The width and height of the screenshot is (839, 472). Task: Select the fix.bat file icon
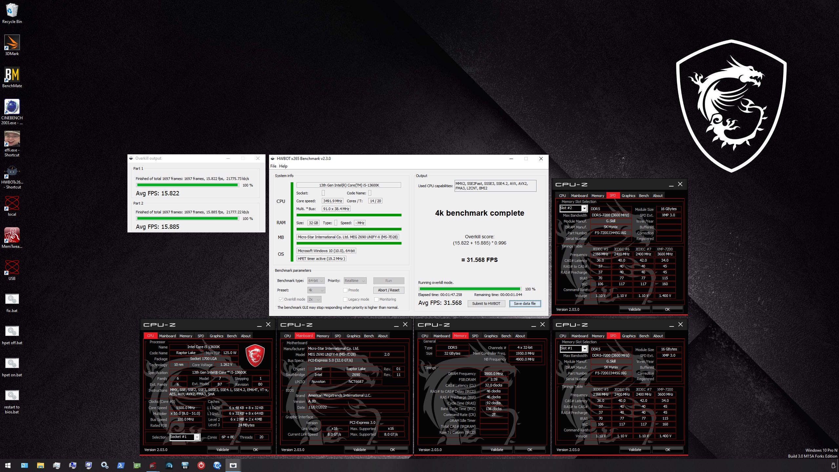pyautogui.click(x=12, y=302)
